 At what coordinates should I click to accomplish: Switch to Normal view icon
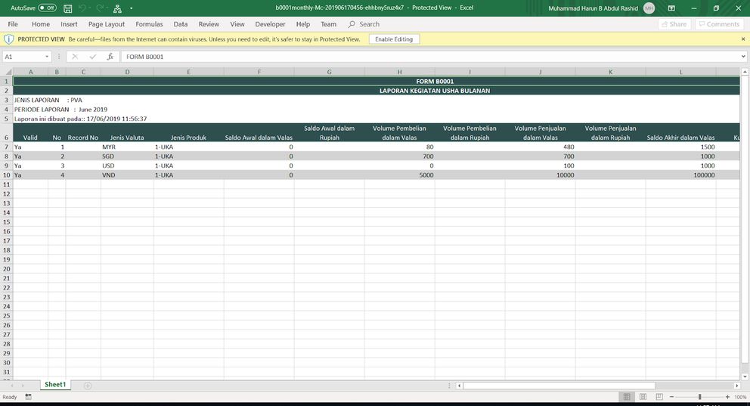(627, 397)
